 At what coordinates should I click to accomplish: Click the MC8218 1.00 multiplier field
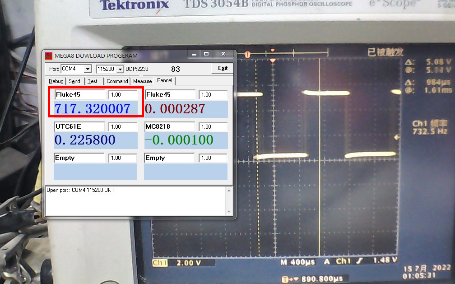pos(213,127)
